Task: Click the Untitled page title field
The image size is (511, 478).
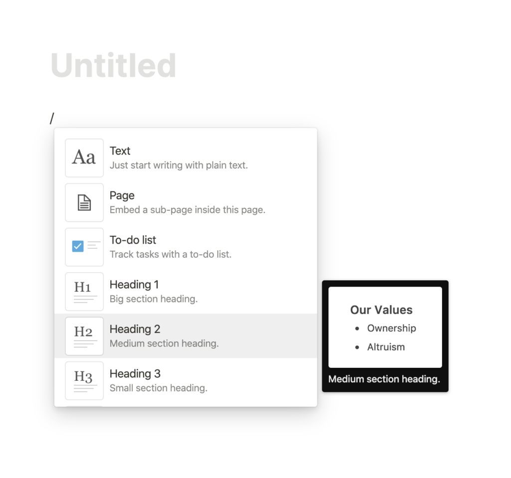Action: (x=113, y=65)
